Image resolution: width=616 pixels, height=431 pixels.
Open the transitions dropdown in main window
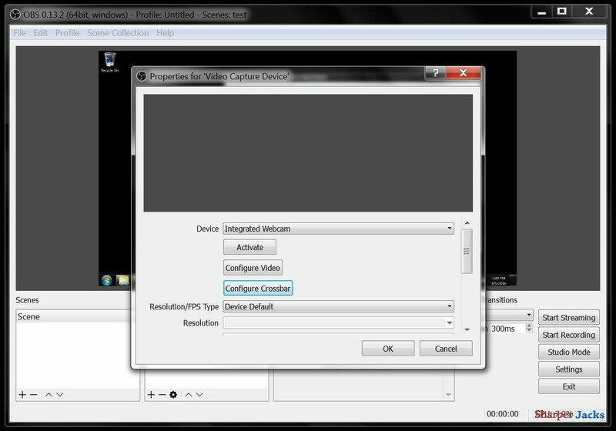(510, 315)
